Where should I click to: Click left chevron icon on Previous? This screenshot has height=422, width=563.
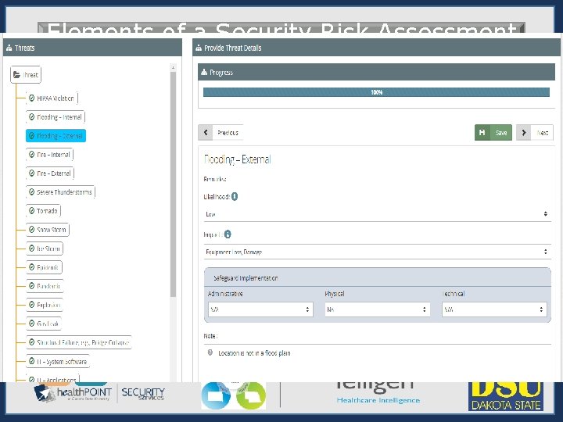[x=206, y=132]
